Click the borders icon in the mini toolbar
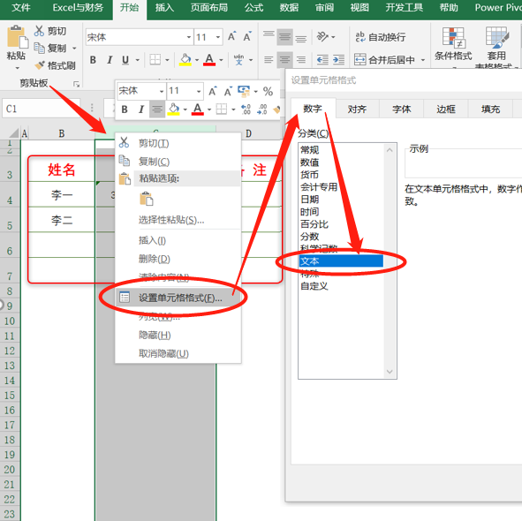This screenshot has height=521, width=522. [x=222, y=109]
